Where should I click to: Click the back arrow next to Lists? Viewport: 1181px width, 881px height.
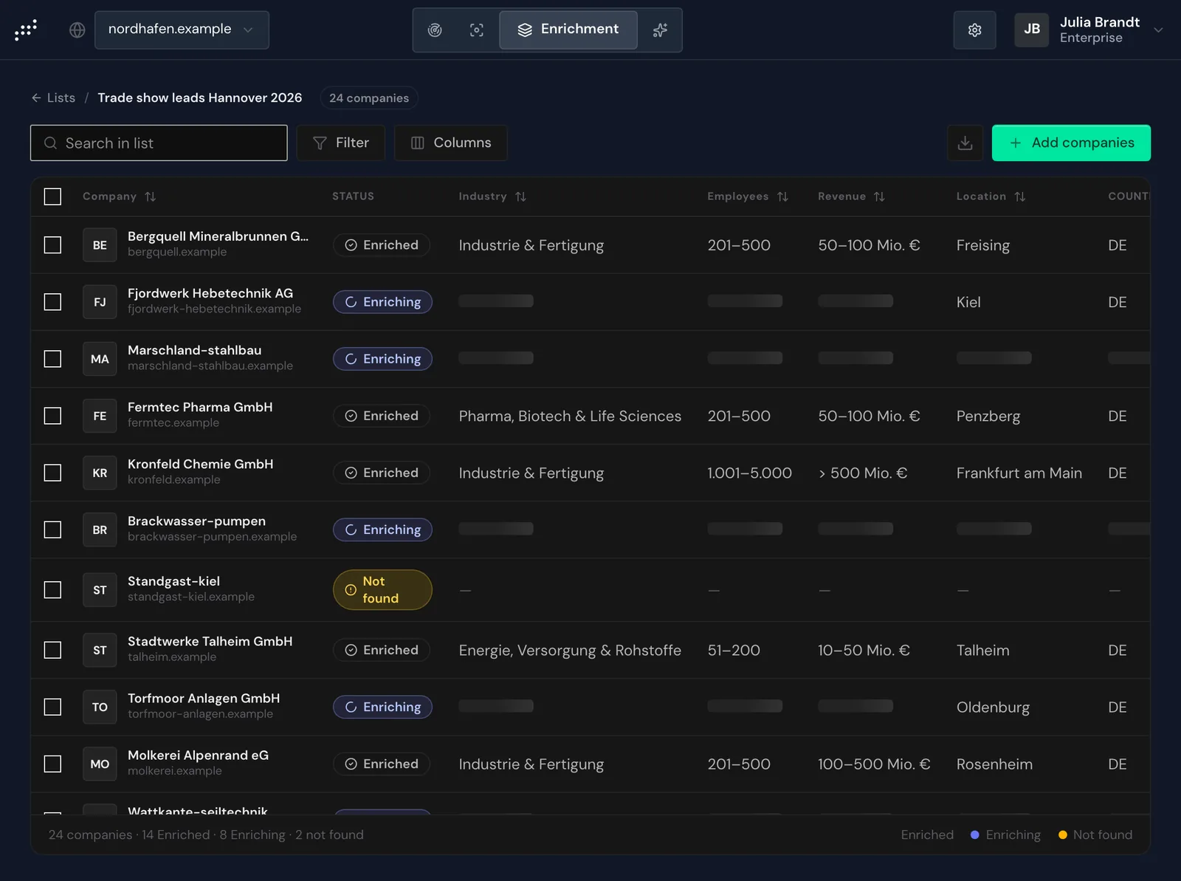click(36, 97)
